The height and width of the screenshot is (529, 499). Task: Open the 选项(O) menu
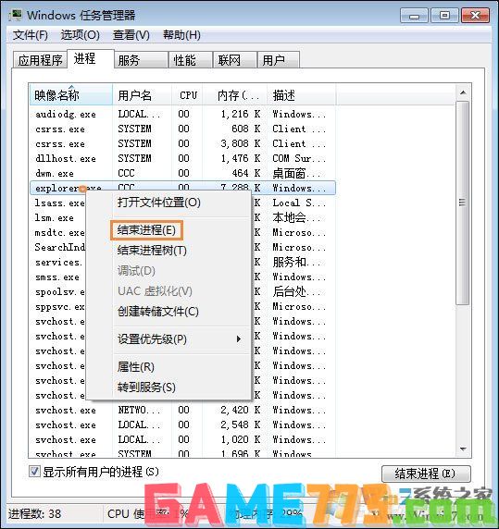pyautogui.click(x=80, y=35)
